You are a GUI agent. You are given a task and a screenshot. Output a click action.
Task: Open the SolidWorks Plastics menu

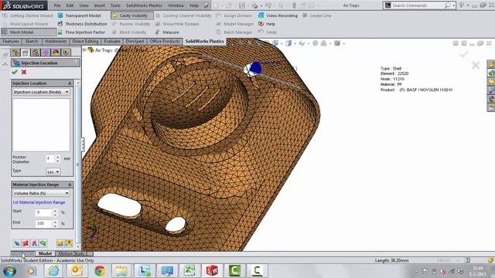pos(144,5)
